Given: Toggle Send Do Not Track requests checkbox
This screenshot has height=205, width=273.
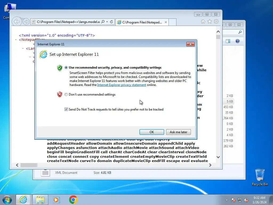Looking at the screenshot, I should (x=66, y=109).
